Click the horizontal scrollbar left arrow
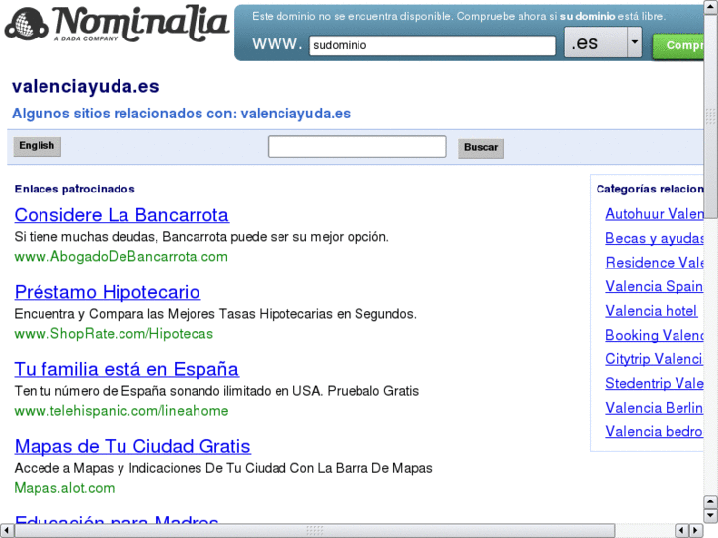The width and height of the screenshot is (718, 538). pos(6,531)
